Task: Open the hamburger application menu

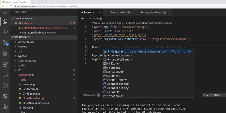Action: [x=5, y=13]
